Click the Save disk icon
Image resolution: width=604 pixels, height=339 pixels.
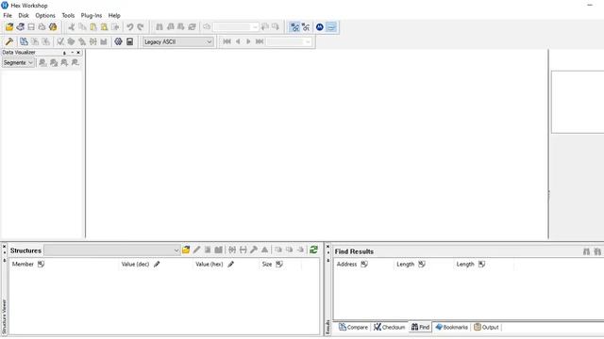[x=31, y=27]
